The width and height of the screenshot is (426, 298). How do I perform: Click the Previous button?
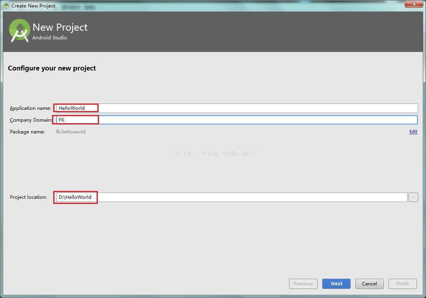point(303,283)
